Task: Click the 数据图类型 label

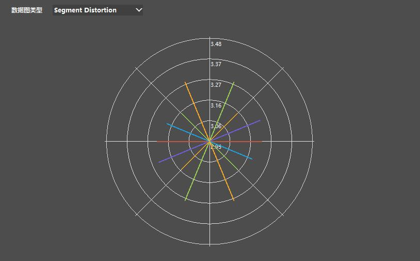Action: (27, 10)
